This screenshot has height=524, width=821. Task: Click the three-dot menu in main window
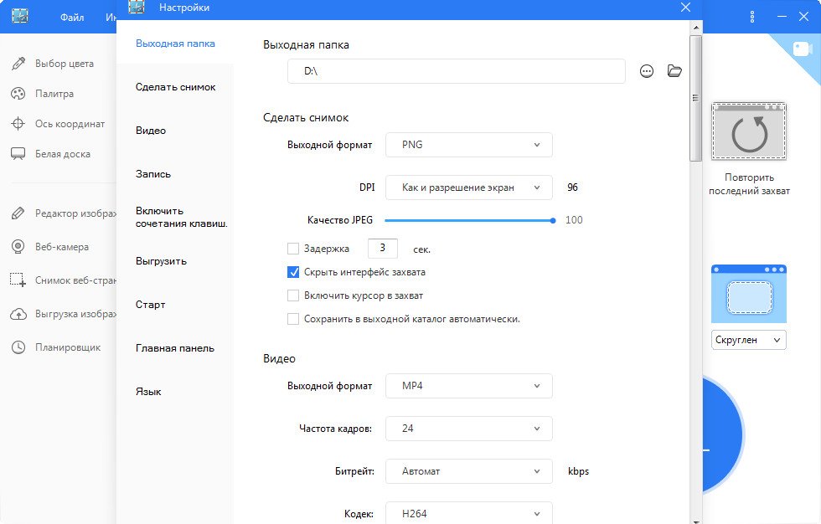[x=752, y=17]
